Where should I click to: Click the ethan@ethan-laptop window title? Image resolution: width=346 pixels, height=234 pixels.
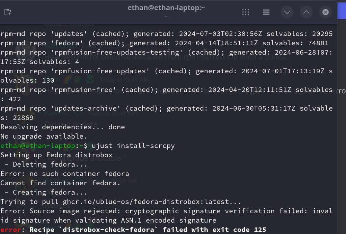[x=166, y=8]
